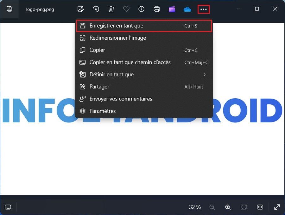285x215 pixels.
Task: Open the gallery from the app icon
Action: (x=9, y=9)
